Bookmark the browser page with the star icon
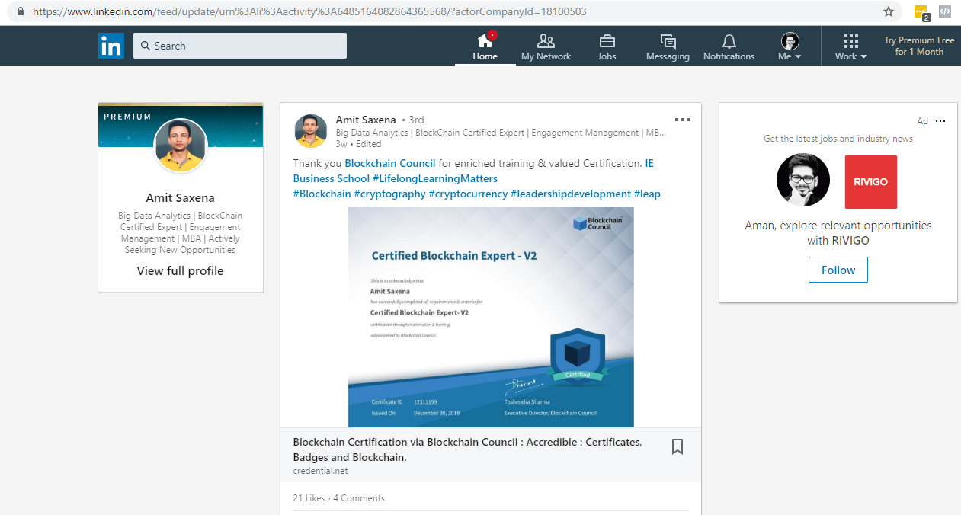Viewport: 961px width, 515px height. (x=888, y=11)
